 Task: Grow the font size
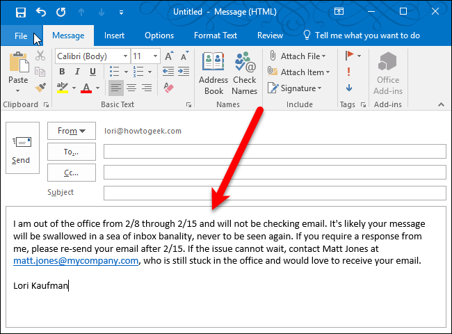[169, 56]
